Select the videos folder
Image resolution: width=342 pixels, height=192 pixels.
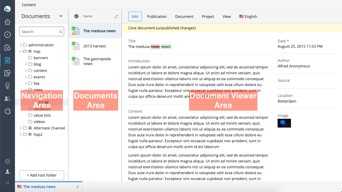[39, 122]
